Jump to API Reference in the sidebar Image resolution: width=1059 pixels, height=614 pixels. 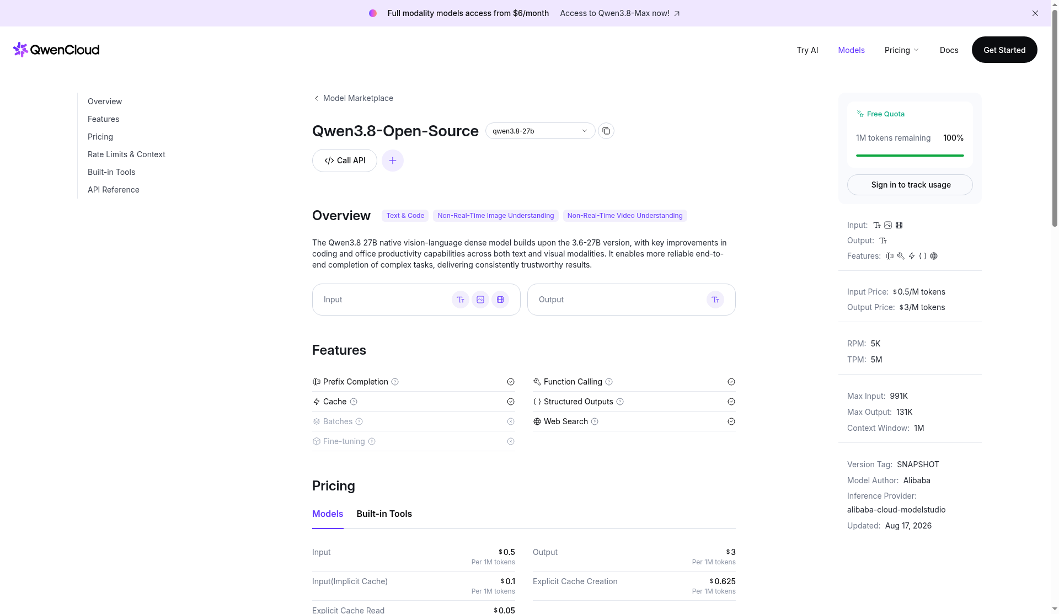[114, 190]
